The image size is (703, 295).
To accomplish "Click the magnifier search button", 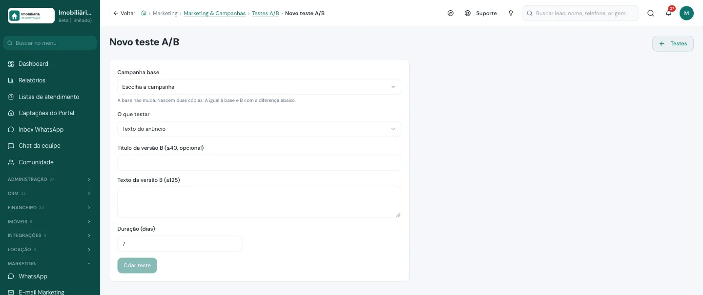I will (651, 13).
